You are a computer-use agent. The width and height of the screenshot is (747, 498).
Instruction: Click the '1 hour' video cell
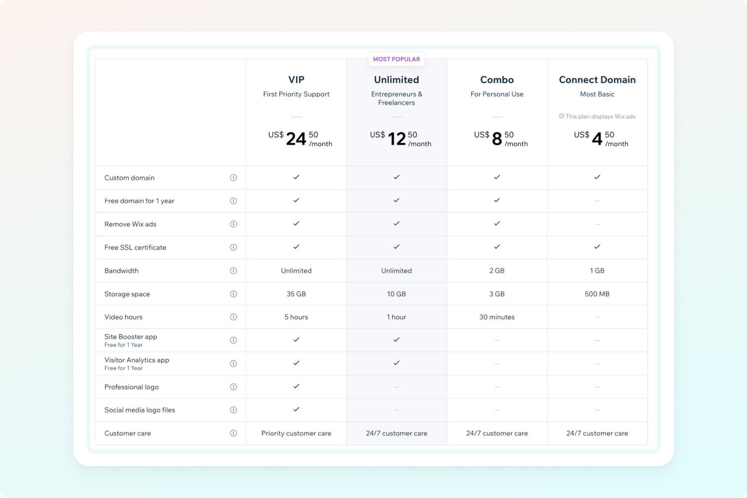coord(396,317)
